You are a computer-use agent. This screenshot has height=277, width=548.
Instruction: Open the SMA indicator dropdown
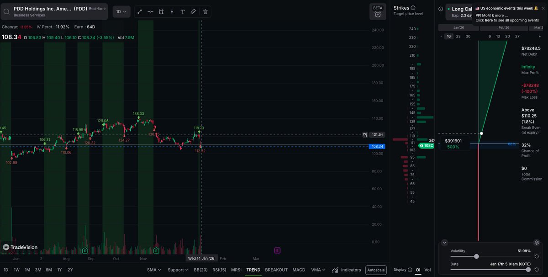point(154,270)
